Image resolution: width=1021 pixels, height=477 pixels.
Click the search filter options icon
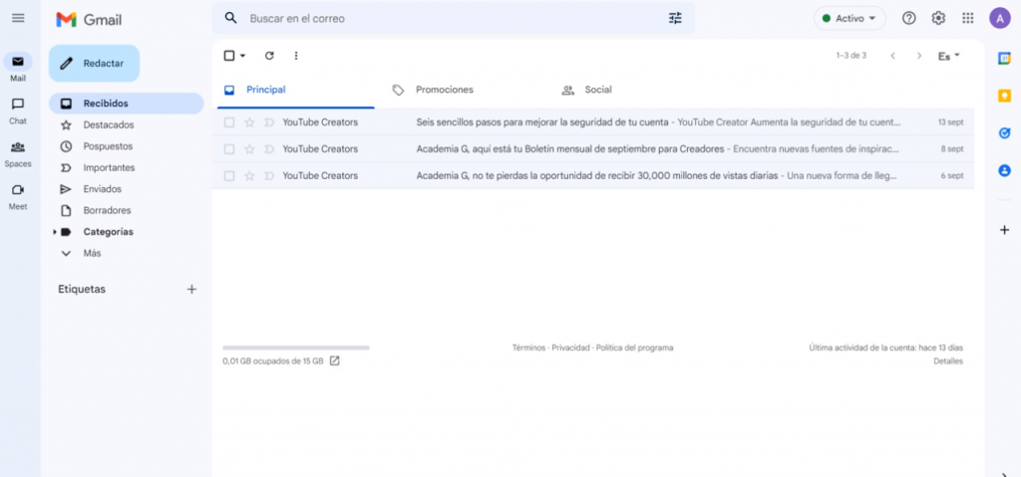point(675,18)
